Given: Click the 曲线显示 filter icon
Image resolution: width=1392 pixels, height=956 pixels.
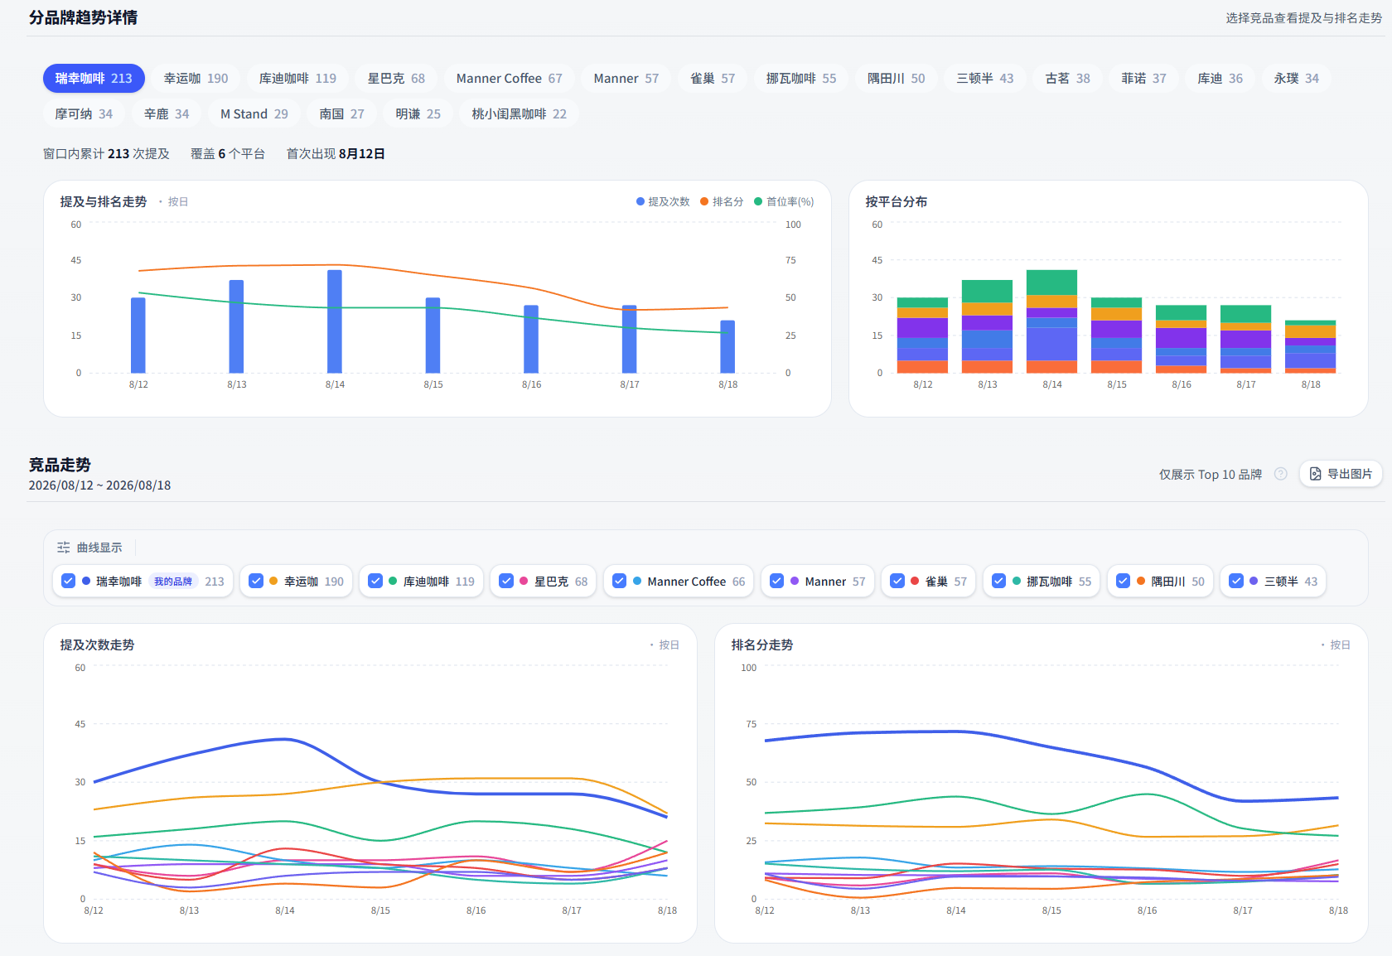Looking at the screenshot, I should (x=64, y=548).
